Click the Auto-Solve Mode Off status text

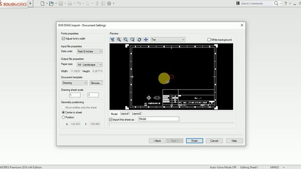coord(223,167)
